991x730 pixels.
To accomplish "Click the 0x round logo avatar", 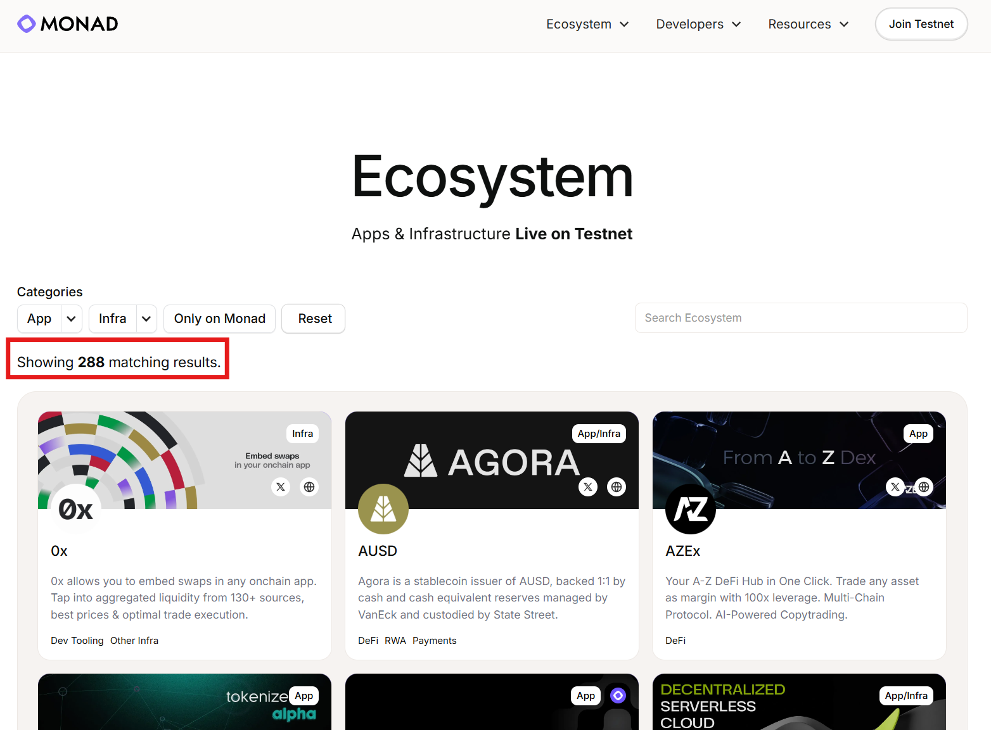I will (76, 509).
